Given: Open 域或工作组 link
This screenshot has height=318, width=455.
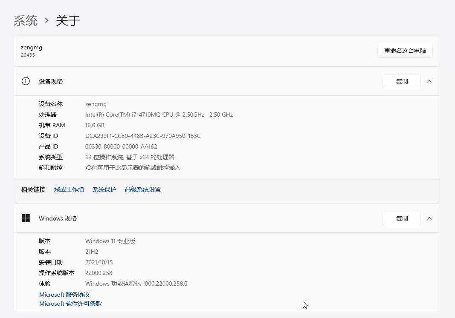Looking at the screenshot, I should point(69,190).
